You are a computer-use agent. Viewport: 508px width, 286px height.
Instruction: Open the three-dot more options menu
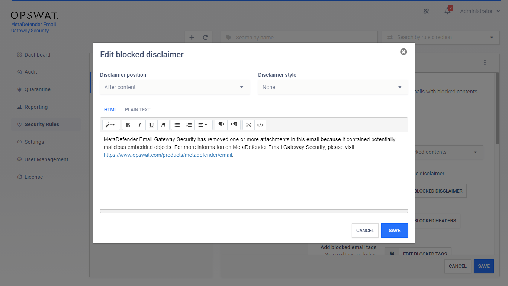(x=485, y=63)
